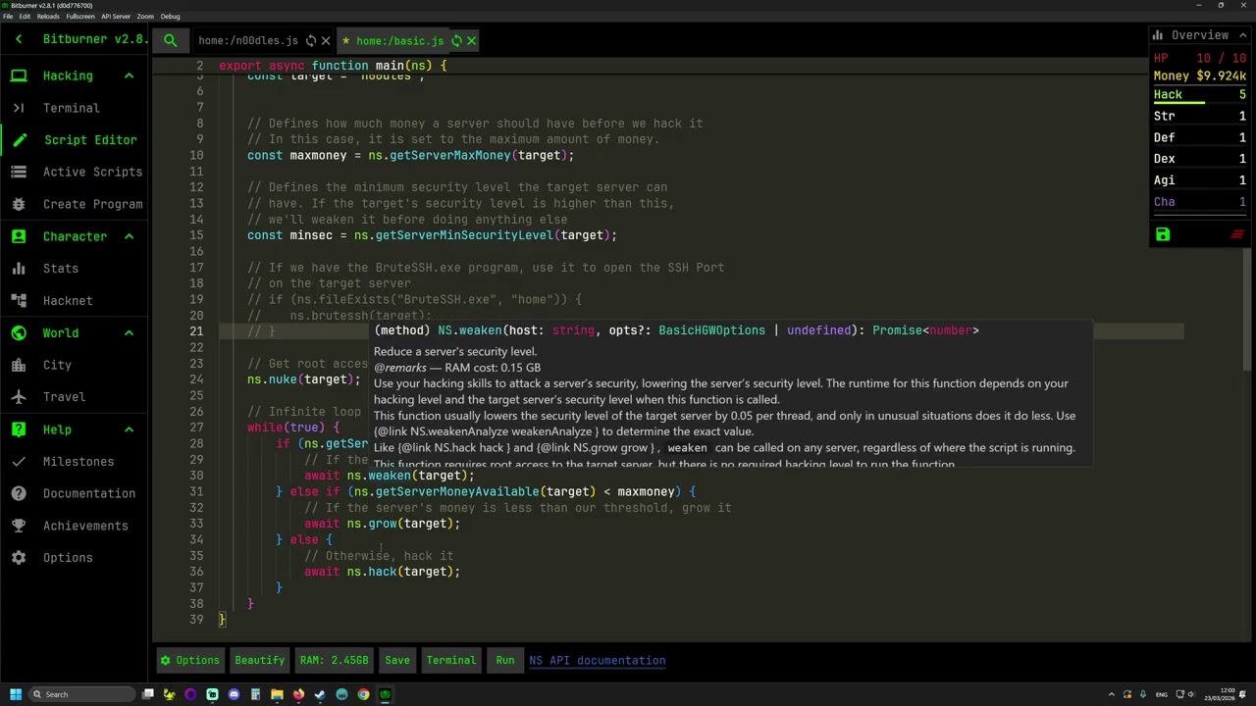The width and height of the screenshot is (1256, 706).
Task: Open the Zoom menu
Action: (145, 17)
